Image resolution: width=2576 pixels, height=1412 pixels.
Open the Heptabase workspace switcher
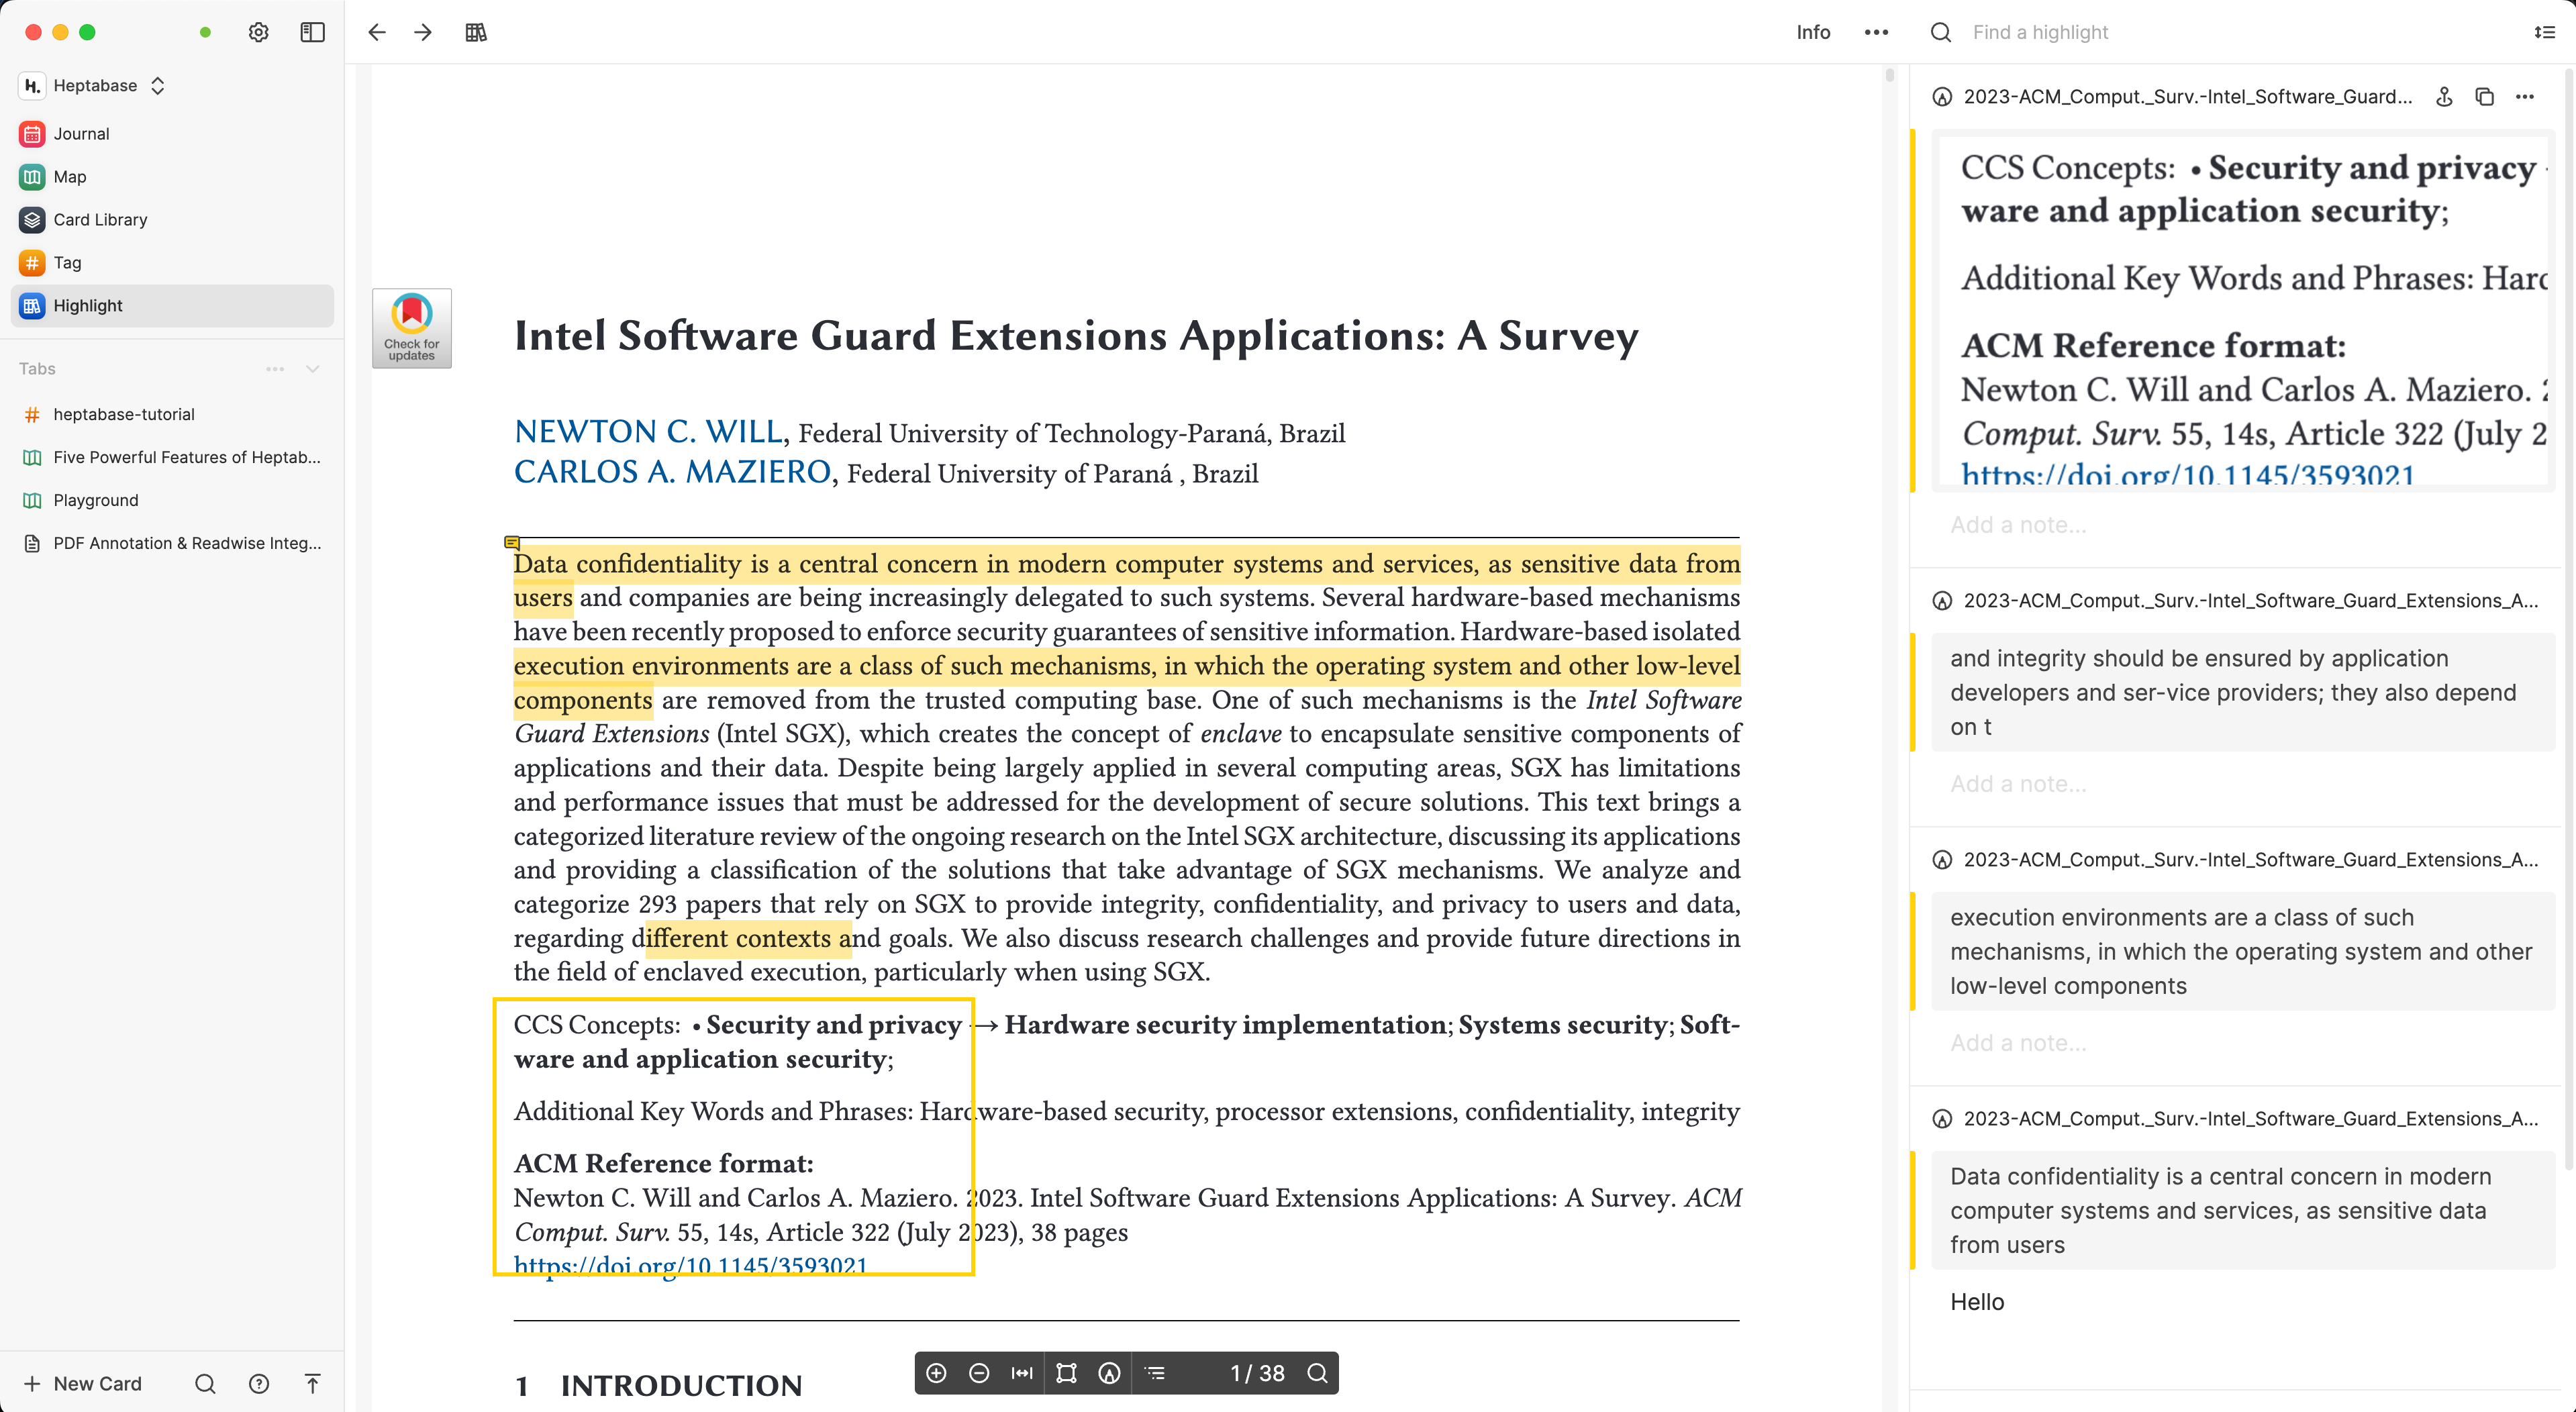[x=92, y=85]
